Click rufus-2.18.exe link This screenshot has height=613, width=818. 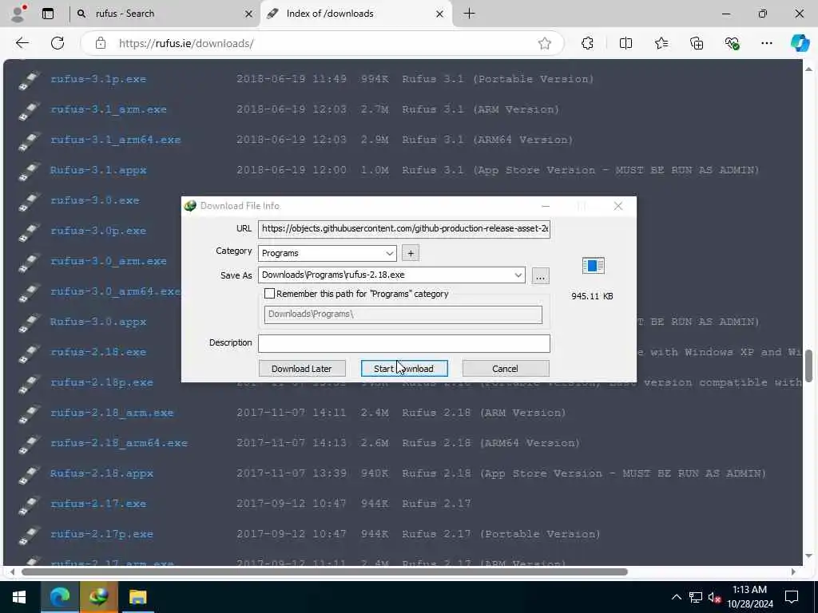[98, 352]
